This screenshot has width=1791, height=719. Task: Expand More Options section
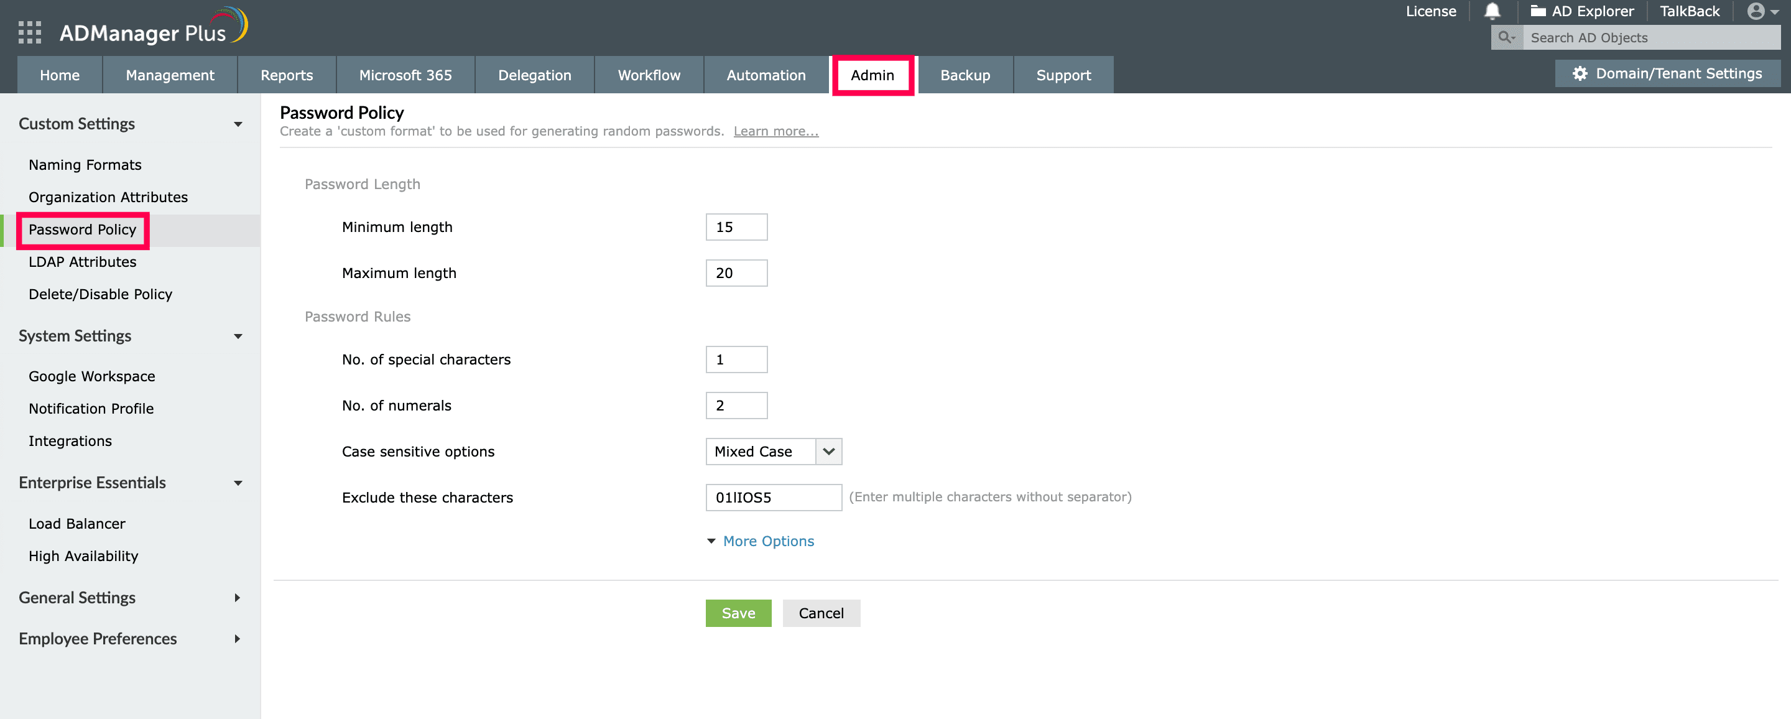tap(767, 541)
